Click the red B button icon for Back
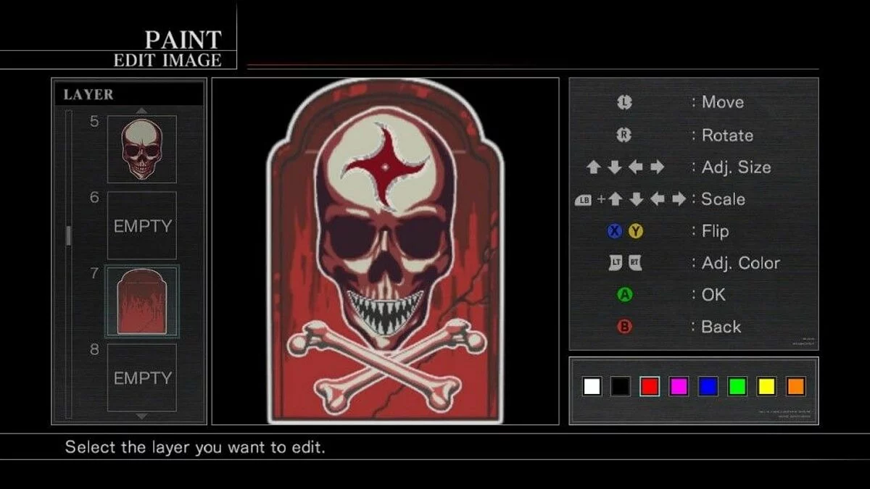The height and width of the screenshot is (489, 870). [x=624, y=327]
